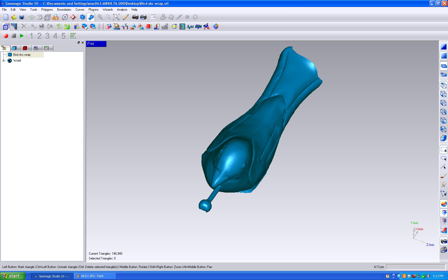
Task: Click macro slot number 3
Action: tap(47, 36)
